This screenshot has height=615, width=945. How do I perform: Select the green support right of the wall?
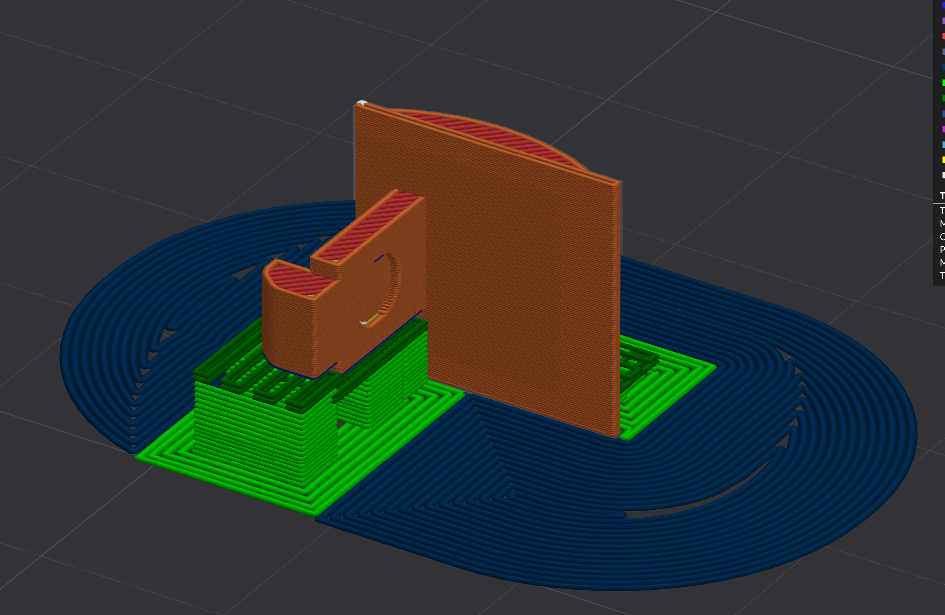663,379
